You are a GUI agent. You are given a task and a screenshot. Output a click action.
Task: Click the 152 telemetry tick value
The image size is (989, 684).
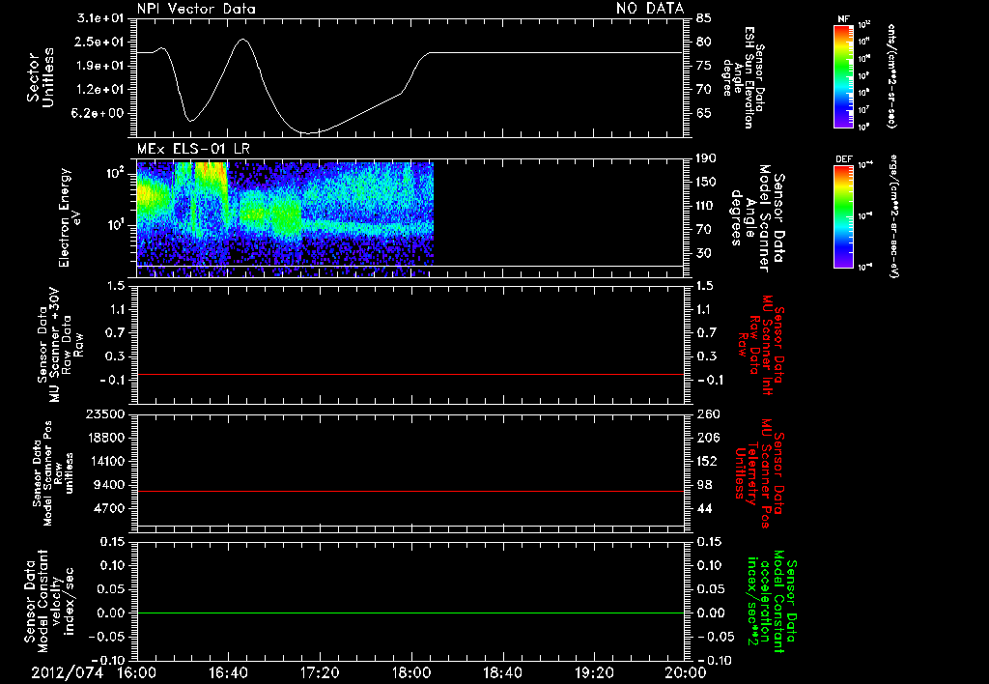tap(707, 461)
